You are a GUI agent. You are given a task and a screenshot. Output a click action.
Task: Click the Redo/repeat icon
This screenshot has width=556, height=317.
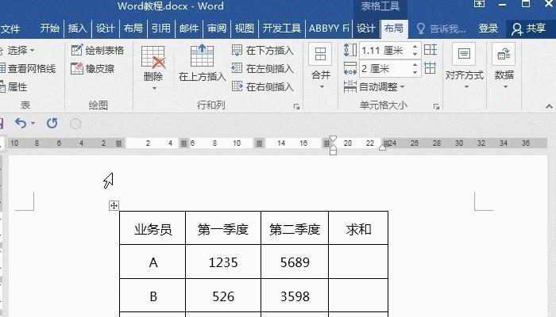pos(52,123)
